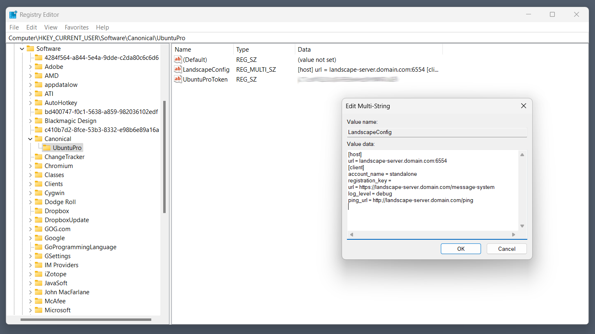Click the UbuntuProToken value icon
The height and width of the screenshot is (334, 595).
click(x=178, y=80)
